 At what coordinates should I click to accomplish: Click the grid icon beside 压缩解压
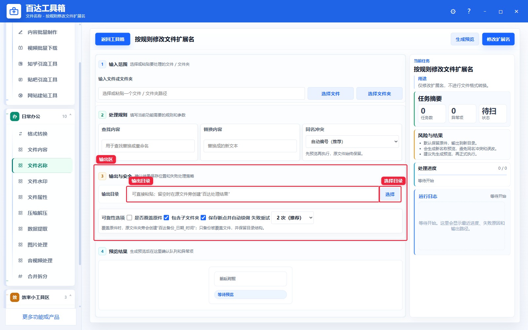[x=20, y=213]
